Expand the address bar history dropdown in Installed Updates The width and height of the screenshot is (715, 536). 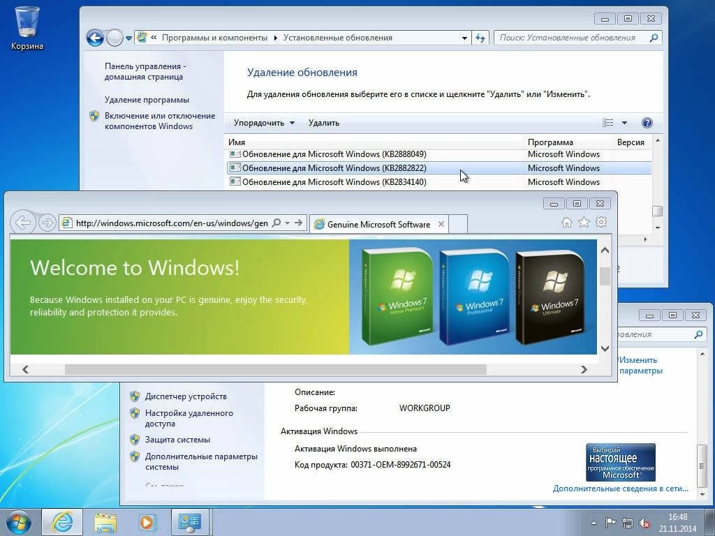pyautogui.click(x=464, y=38)
